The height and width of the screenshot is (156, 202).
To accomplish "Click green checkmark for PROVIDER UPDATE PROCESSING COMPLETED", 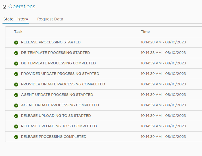I will 16,84.
